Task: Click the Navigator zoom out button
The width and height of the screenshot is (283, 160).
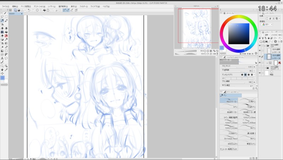Action: pyautogui.click(x=205, y=51)
